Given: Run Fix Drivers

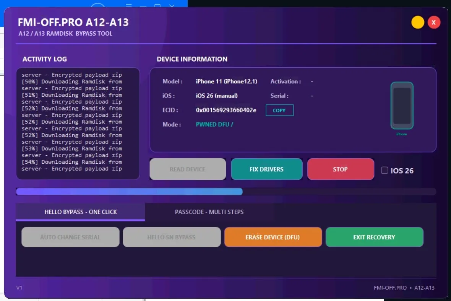Looking at the screenshot, I should pos(266,169).
